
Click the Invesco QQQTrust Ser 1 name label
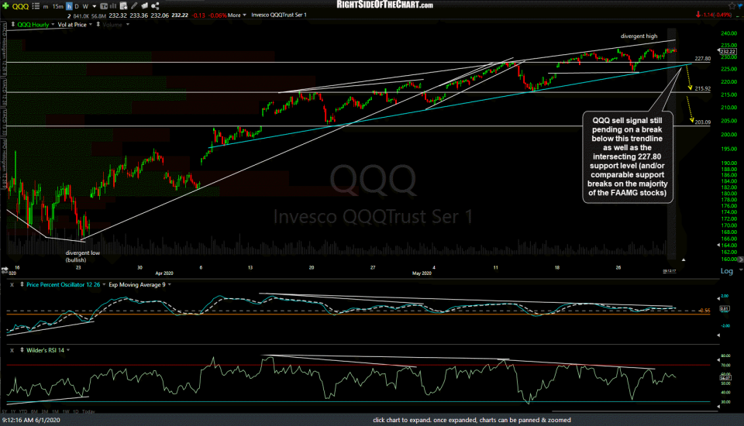coord(279,15)
